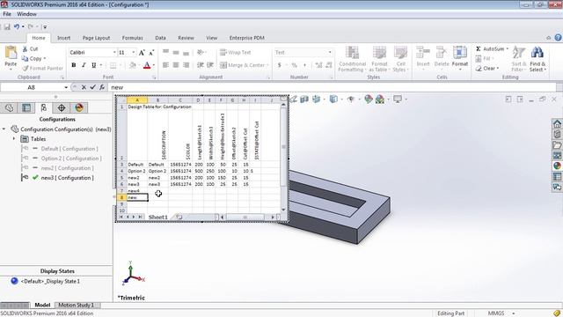
Task: Switch to the Enterprise PDM tab
Action: pyautogui.click(x=246, y=38)
